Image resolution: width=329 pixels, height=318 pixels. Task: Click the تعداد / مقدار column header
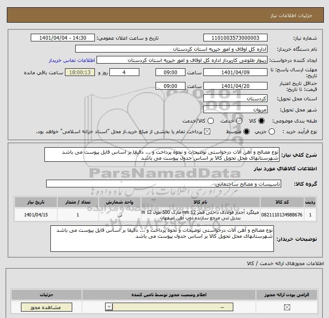[x=78, y=202]
